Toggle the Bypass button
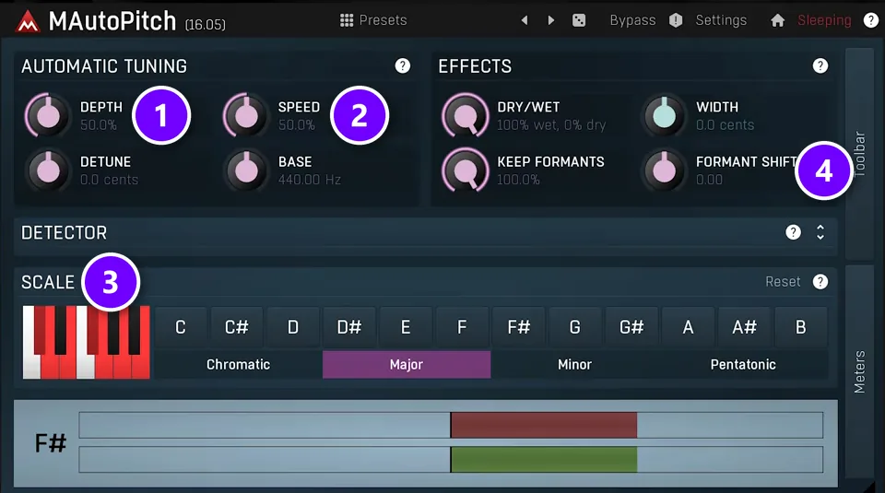The image size is (885, 493). [x=632, y=20]
